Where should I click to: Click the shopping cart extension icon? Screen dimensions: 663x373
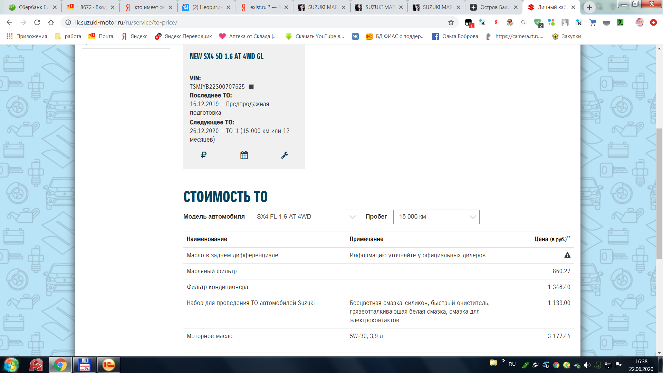point(593,22)
